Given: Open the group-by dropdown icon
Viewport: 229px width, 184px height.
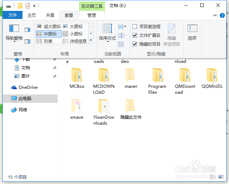Looking at the screenshot, I should click(122, 27).
